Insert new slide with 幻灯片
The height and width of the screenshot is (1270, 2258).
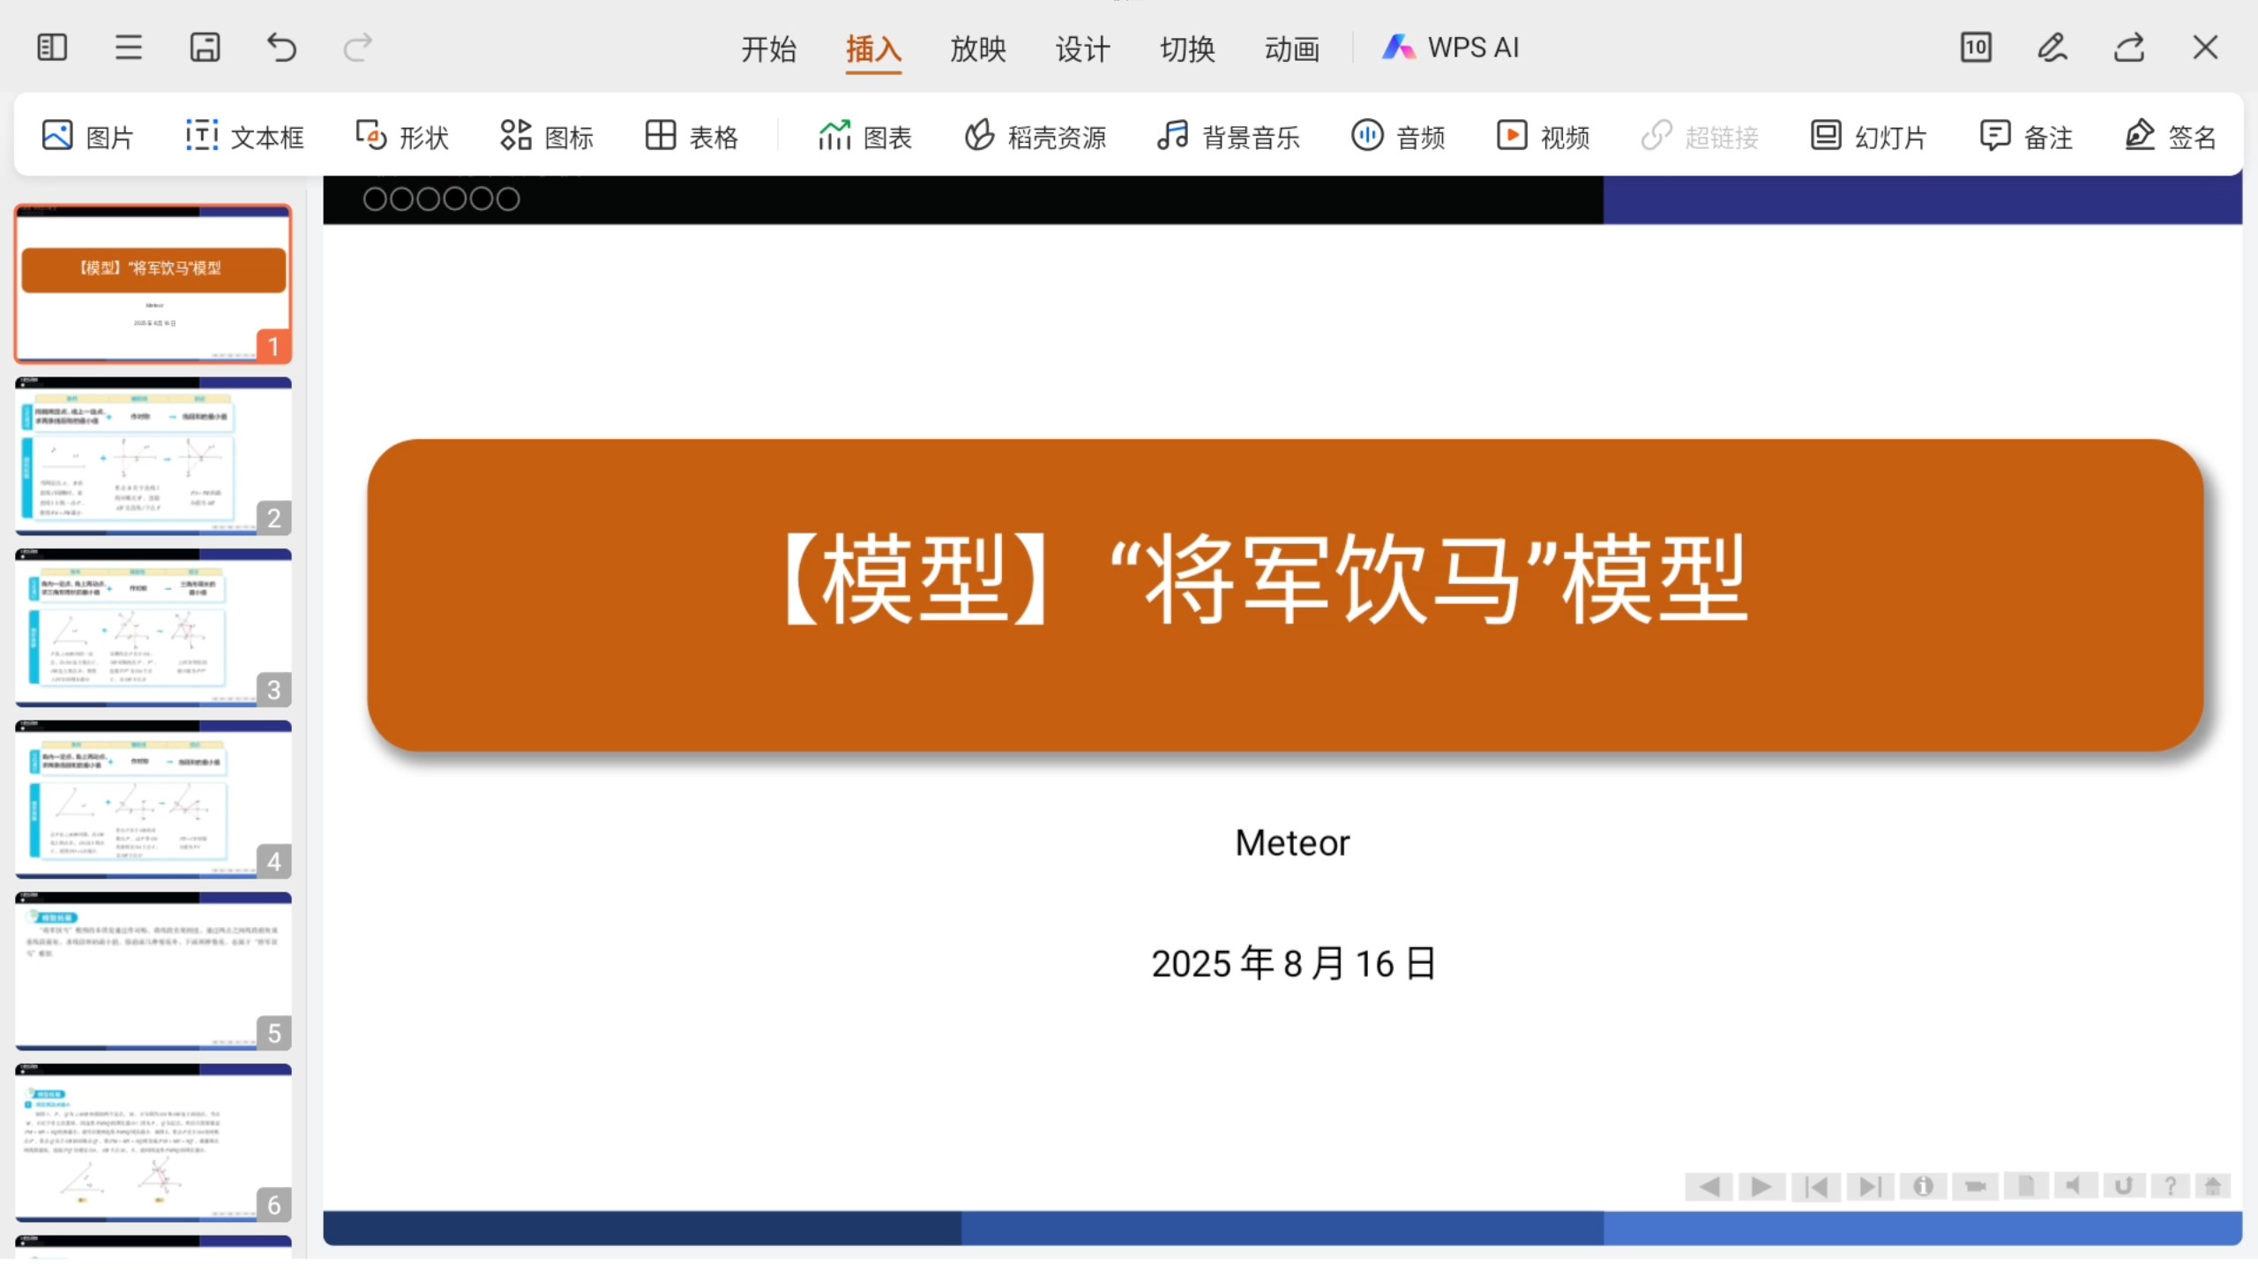[x=1868, y=137]
